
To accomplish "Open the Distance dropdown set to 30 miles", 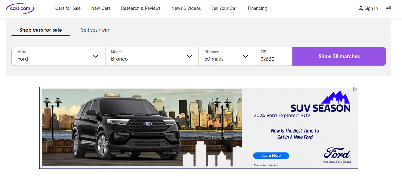I will point(227,56).
